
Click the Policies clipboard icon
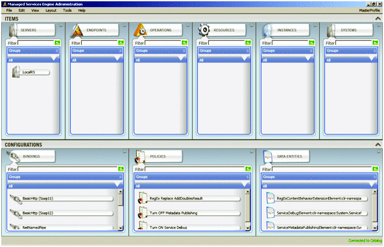pos(140,157)
